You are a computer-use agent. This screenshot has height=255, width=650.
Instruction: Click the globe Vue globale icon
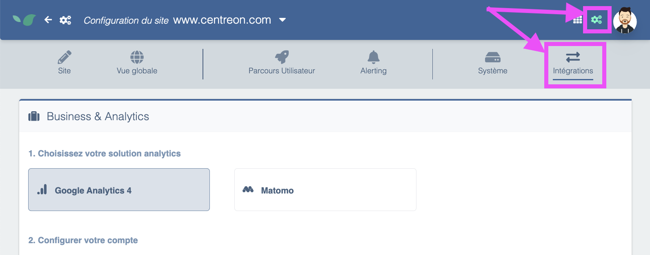click(x=137, y=57)
